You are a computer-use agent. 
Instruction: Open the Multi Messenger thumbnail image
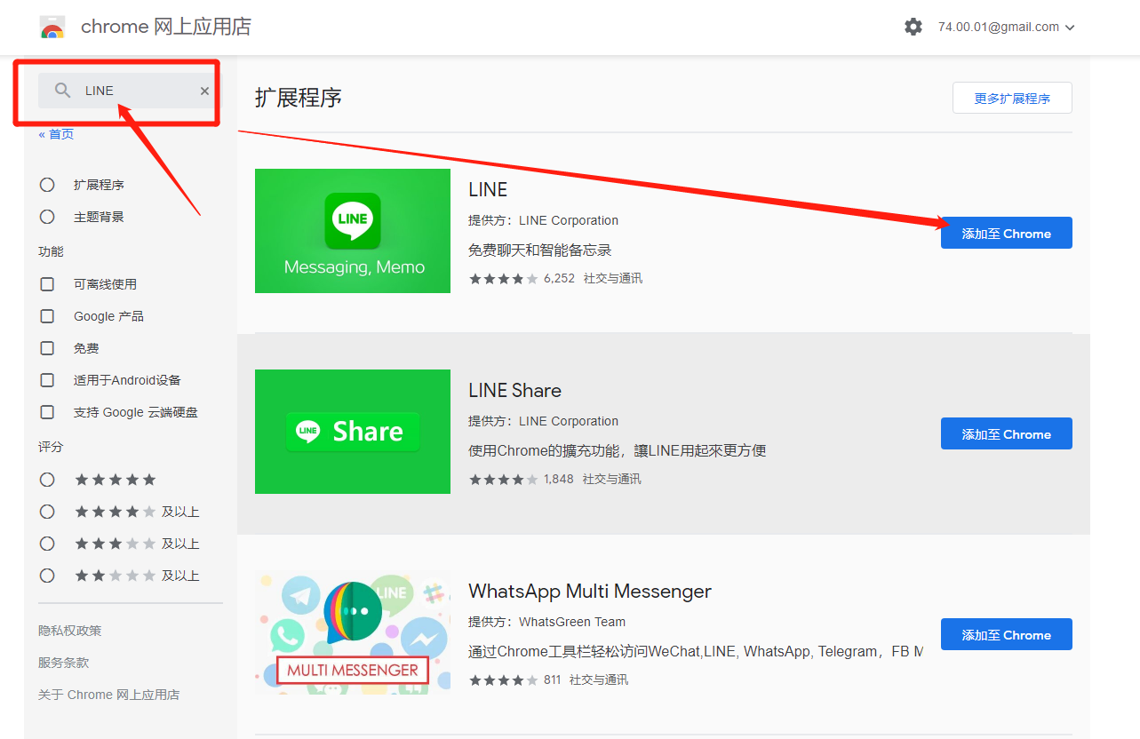pos(353,632)
